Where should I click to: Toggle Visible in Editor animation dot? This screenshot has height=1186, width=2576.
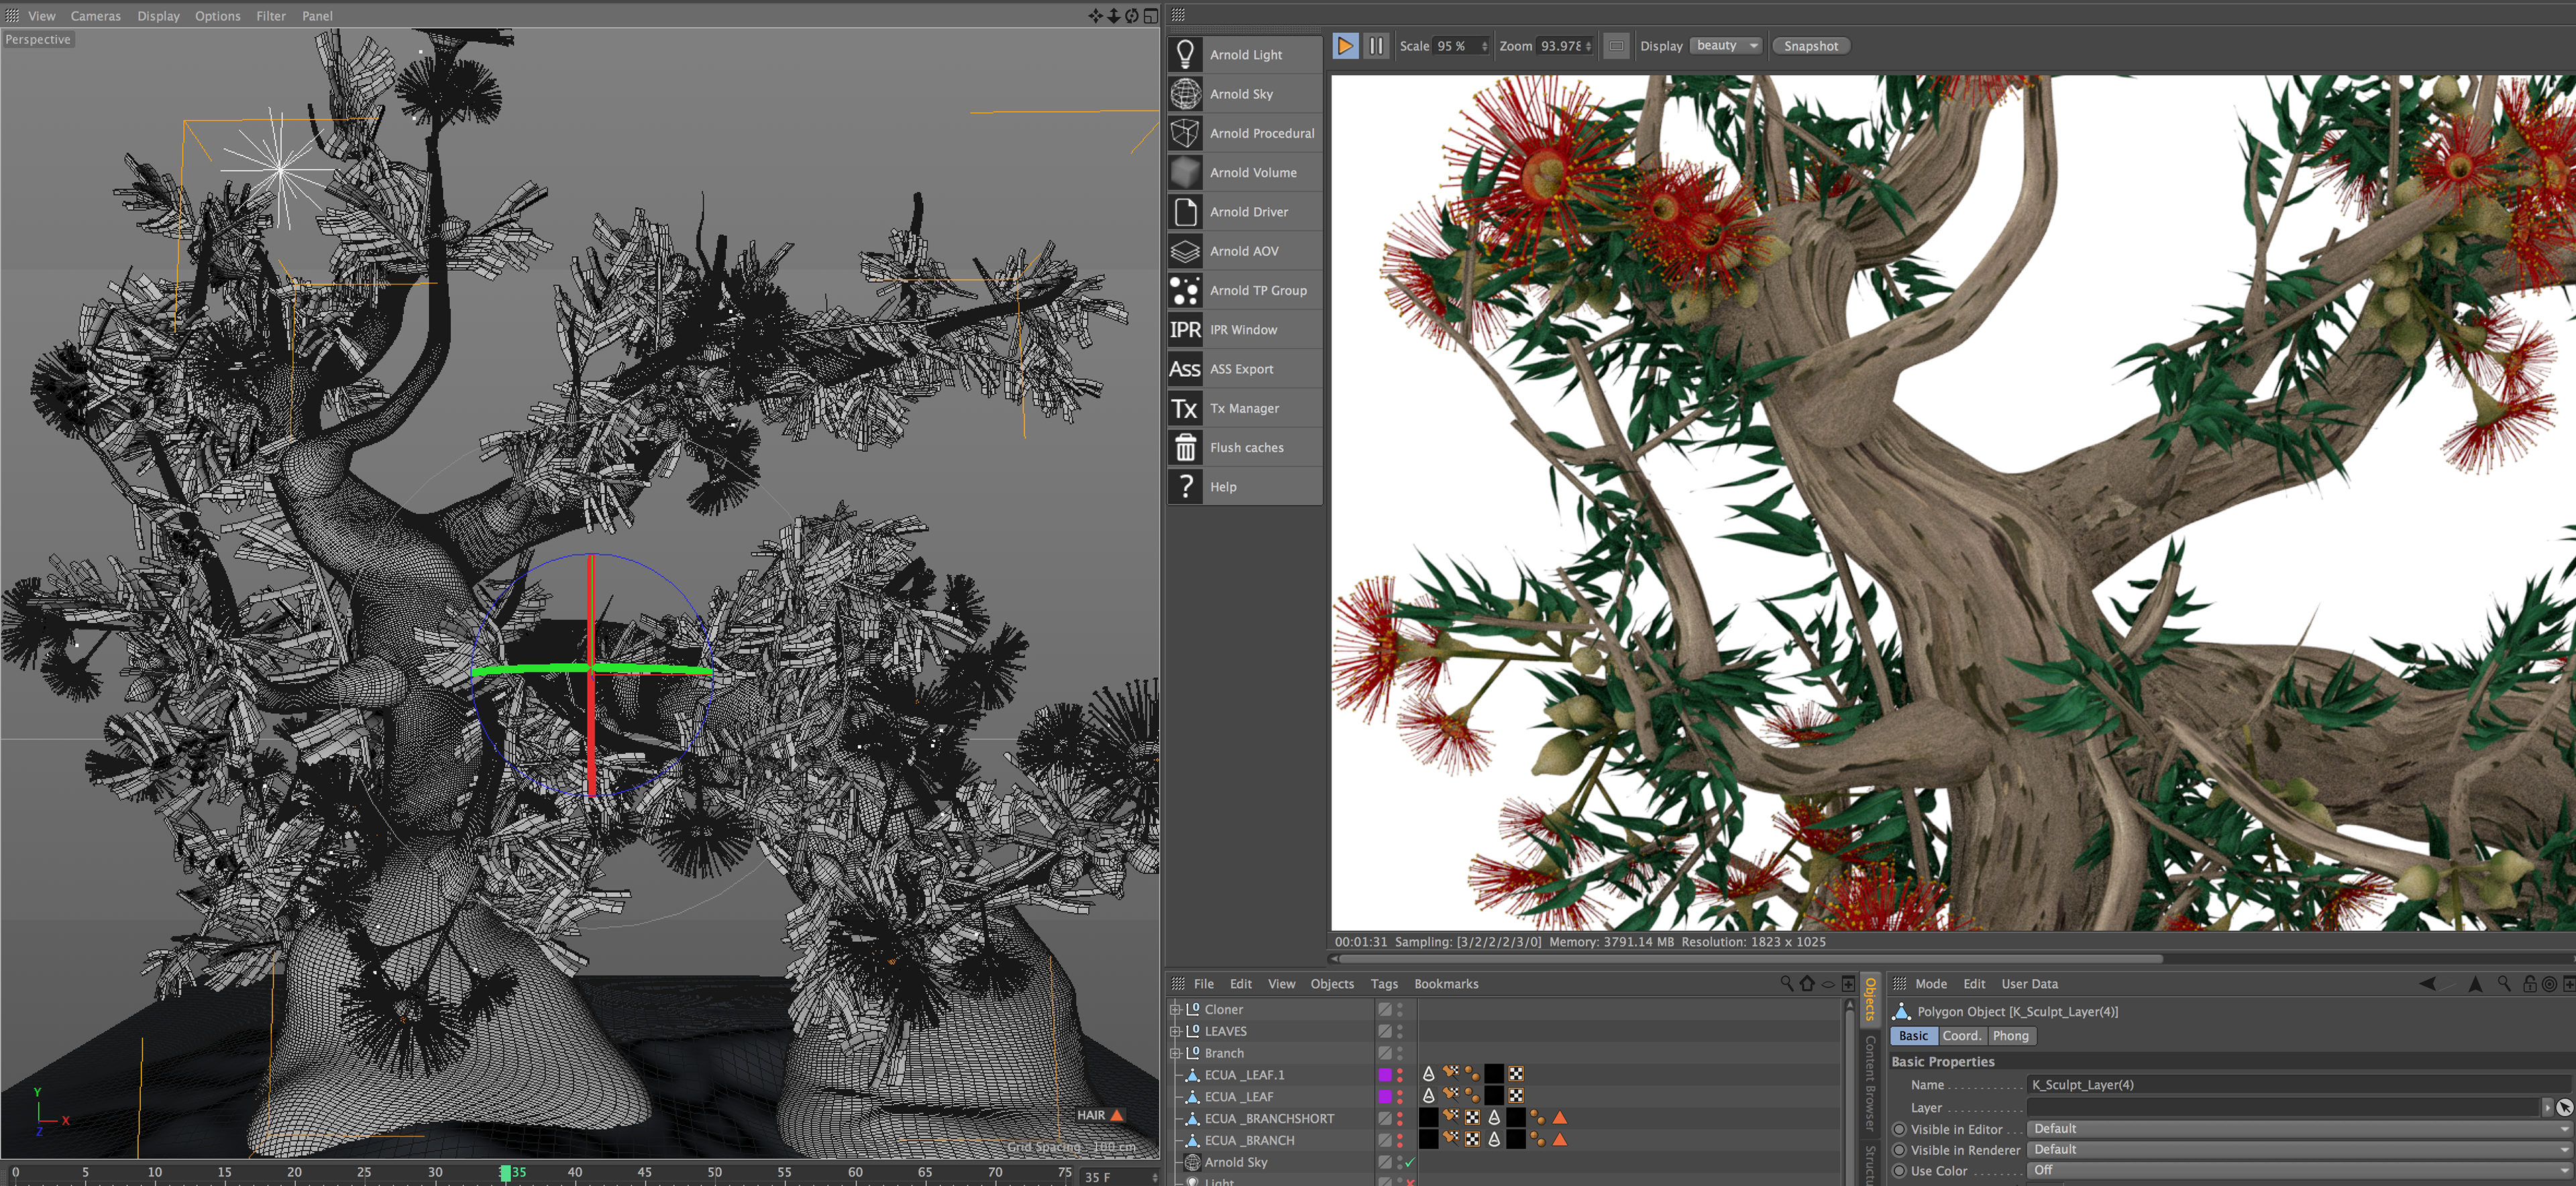coord(1899,1129)
